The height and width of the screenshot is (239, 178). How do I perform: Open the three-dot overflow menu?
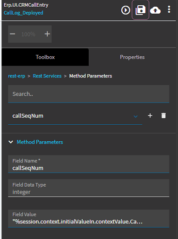pyautogui.click(x=169, y=9)
